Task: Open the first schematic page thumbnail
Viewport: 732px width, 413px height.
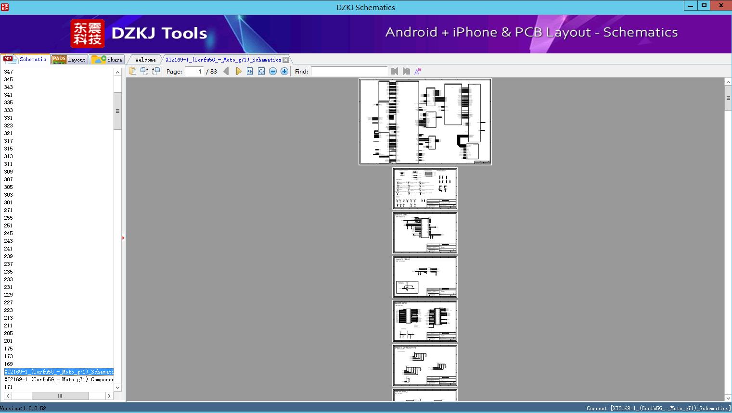Action: 425,122
